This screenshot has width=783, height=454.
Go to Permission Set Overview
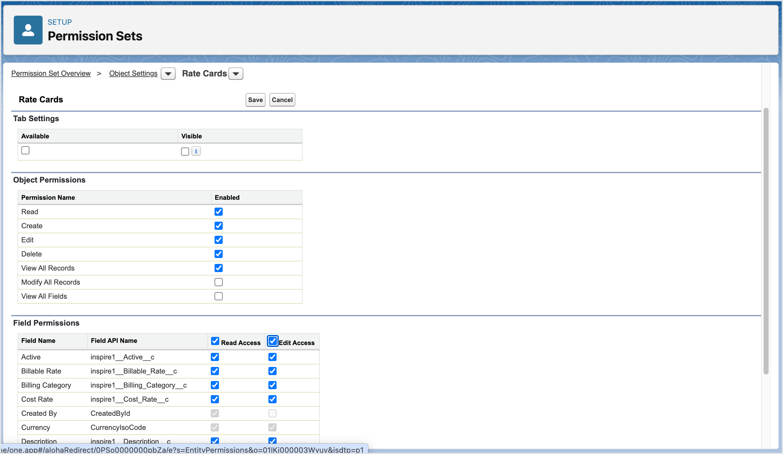[51, 73]
